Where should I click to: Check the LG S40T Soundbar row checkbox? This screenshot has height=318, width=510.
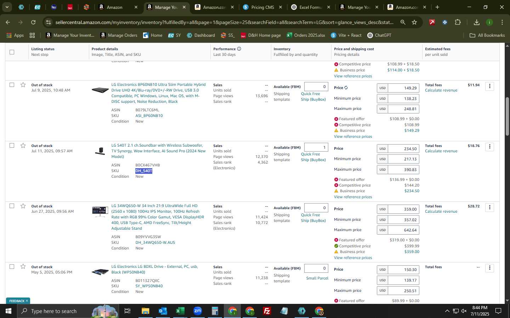coord(12,146)
